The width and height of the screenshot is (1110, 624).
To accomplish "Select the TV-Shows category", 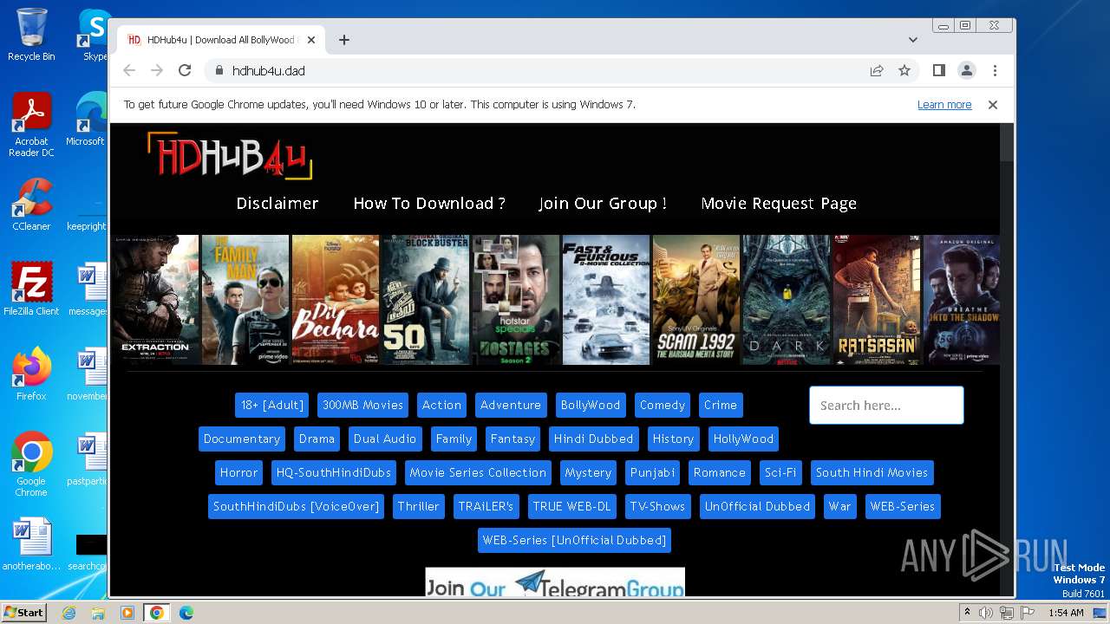I will point(657,506).
